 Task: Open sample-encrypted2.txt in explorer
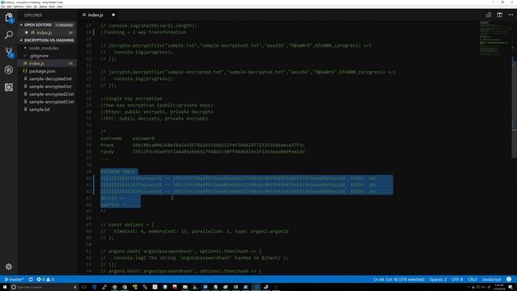coord(51,94)
